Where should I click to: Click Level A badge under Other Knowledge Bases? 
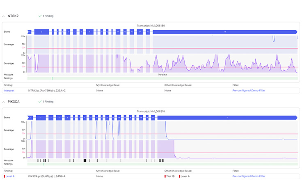[x=184, y=176]
